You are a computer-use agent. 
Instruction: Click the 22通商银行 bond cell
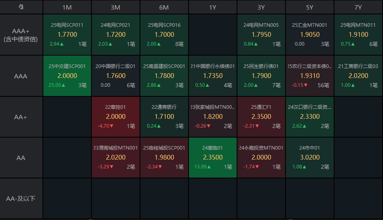pos(164,117)
